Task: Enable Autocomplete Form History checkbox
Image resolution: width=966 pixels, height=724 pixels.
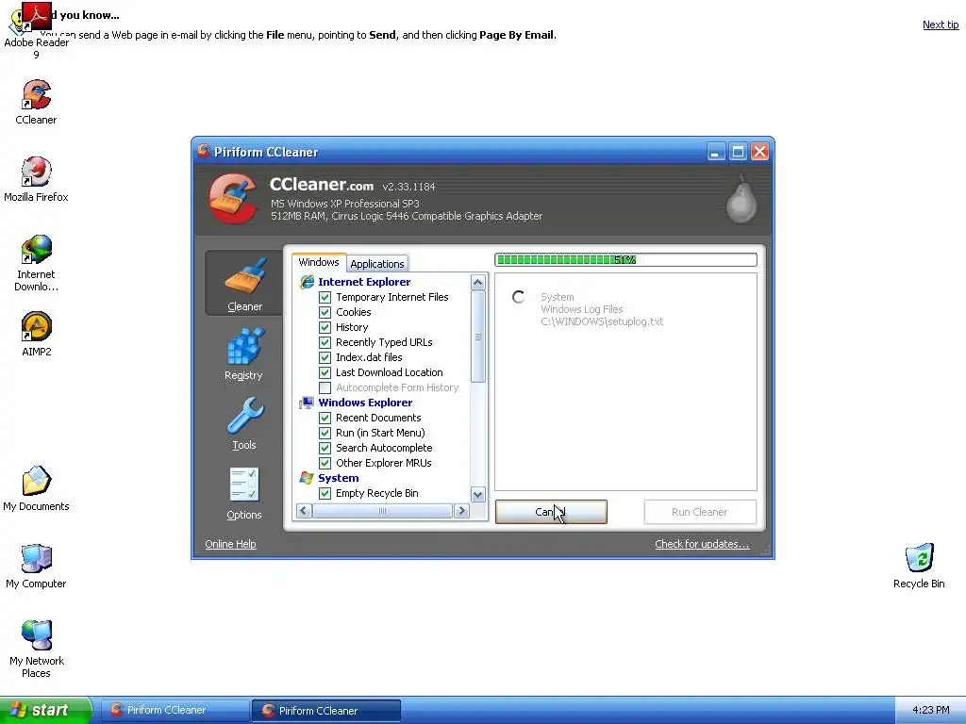Action: [x=325, y=387]
